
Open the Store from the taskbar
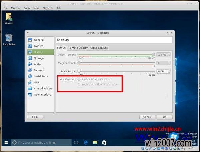[x=104, y=142]
